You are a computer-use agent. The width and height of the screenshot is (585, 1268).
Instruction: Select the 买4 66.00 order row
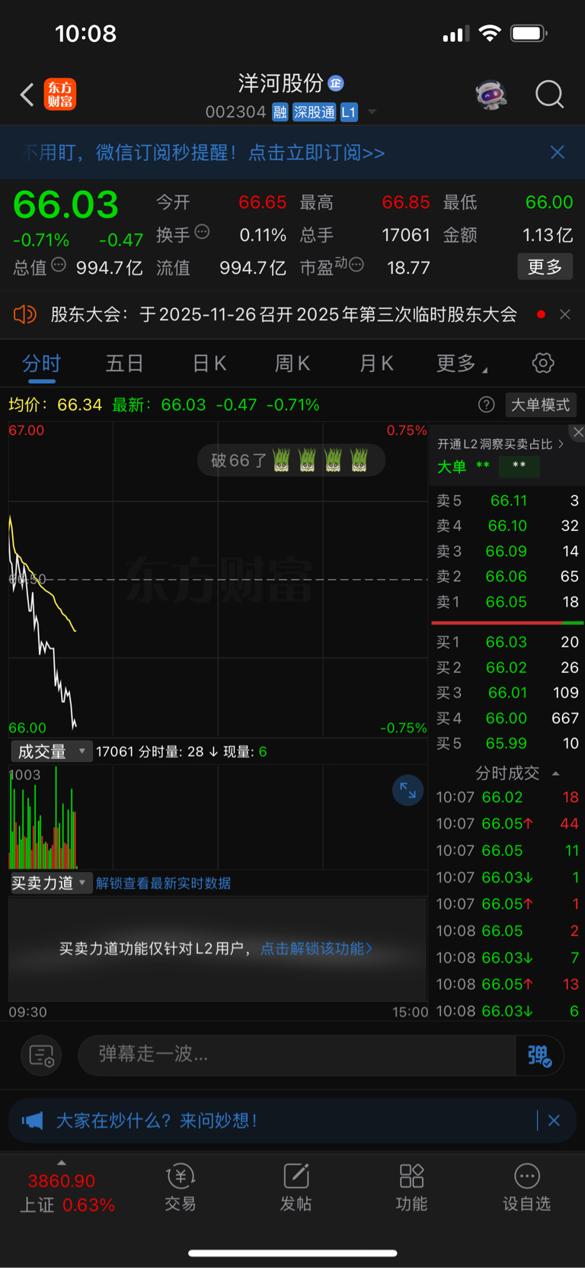coord(507,718)
